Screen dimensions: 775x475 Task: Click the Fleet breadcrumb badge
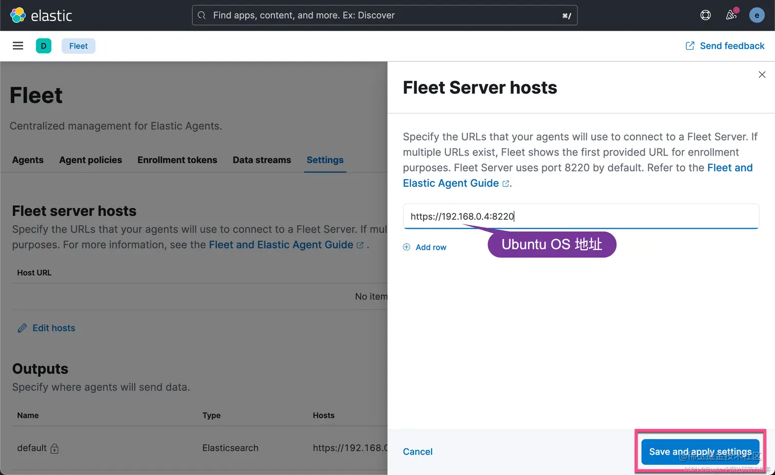[78, 46]
